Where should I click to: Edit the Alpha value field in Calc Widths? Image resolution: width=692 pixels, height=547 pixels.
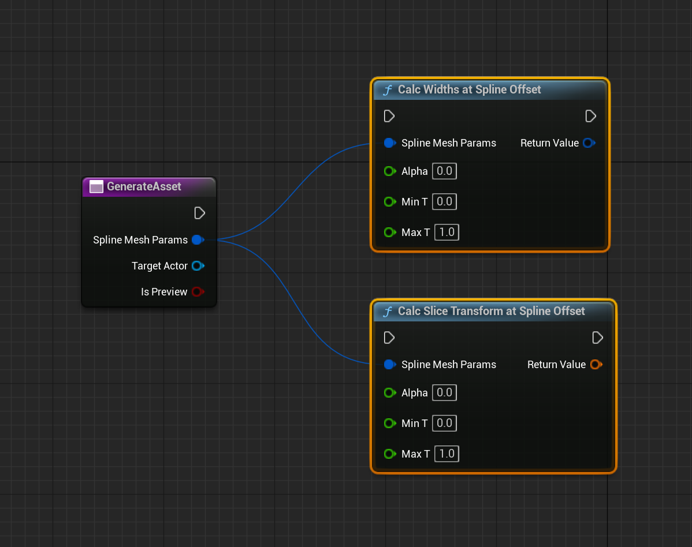(x=444, y=171)
